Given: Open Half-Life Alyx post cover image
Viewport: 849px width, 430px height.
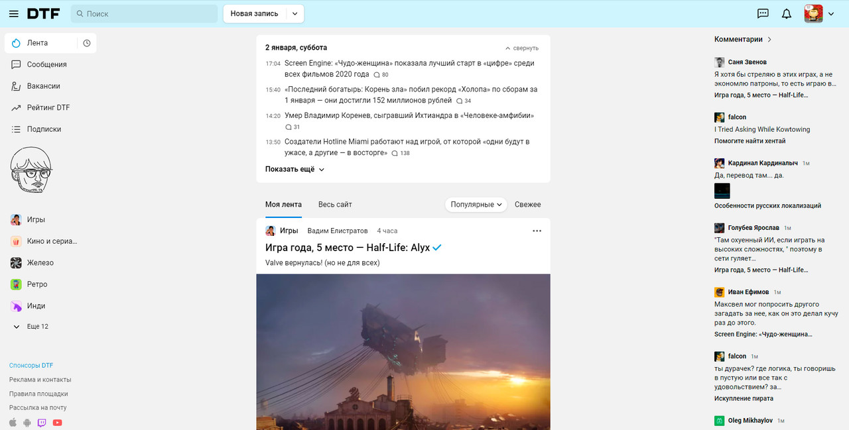Looking at the screenshot, I should [x=403, y=352].
